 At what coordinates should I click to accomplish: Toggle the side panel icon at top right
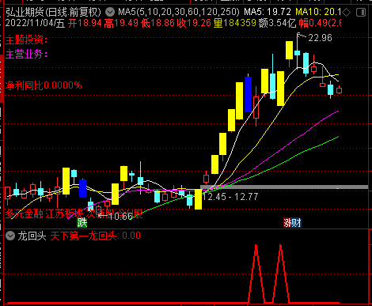pos(361,13)
